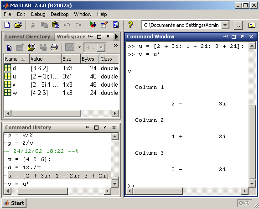Sort Workspace by Size column
Image resolution: width=259 pixels, height=209 pixels.
tap(71, 59)
